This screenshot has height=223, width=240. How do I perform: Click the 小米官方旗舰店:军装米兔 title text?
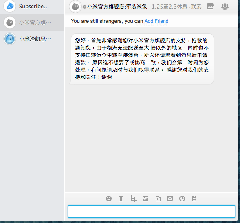click(x=117, y=7)
